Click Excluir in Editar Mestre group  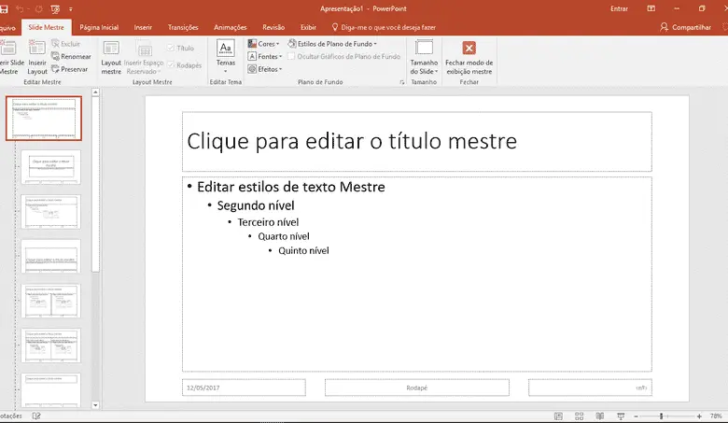pos(66,44)
